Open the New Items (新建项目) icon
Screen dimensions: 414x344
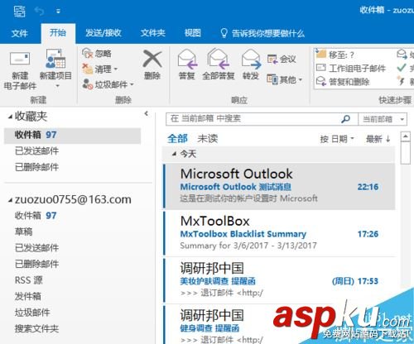55,59
